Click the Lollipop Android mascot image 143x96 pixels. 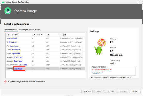[100, 47]
